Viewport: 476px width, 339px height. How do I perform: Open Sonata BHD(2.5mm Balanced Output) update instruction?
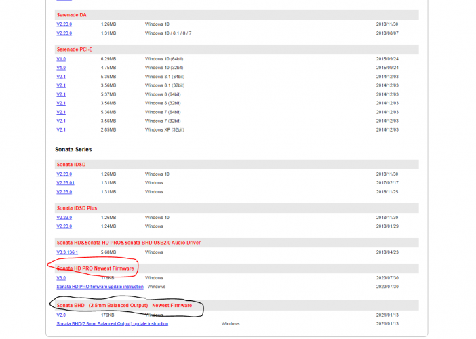113,323
